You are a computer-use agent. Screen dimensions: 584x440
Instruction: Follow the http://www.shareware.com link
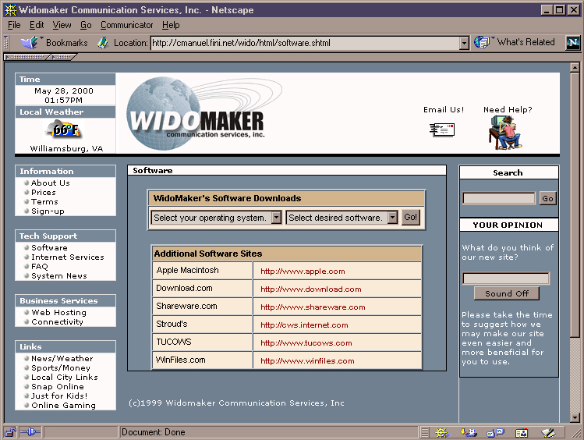pyautogui.click(x=313, y=307)
